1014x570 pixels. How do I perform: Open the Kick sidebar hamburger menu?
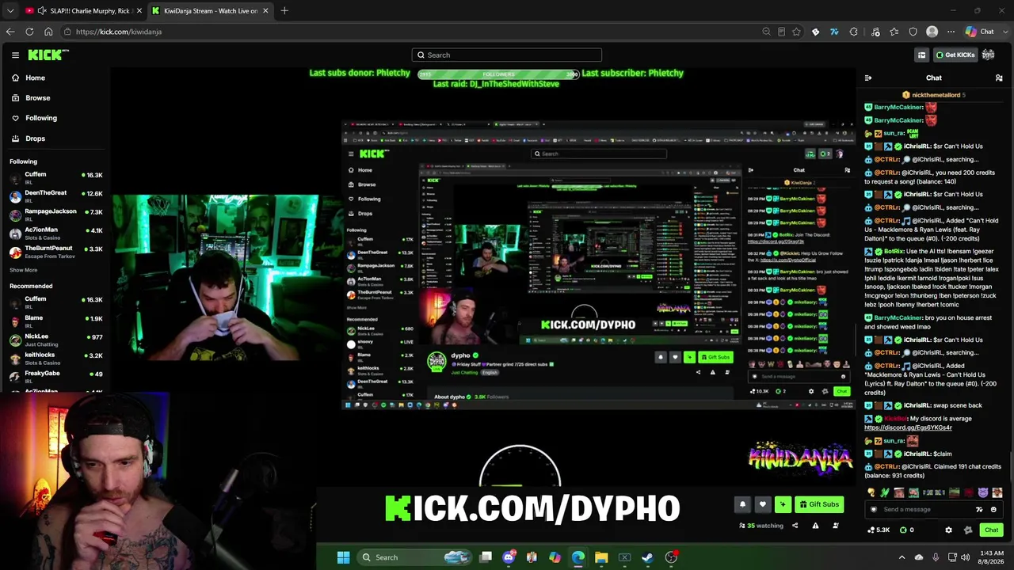pos(15,55)
